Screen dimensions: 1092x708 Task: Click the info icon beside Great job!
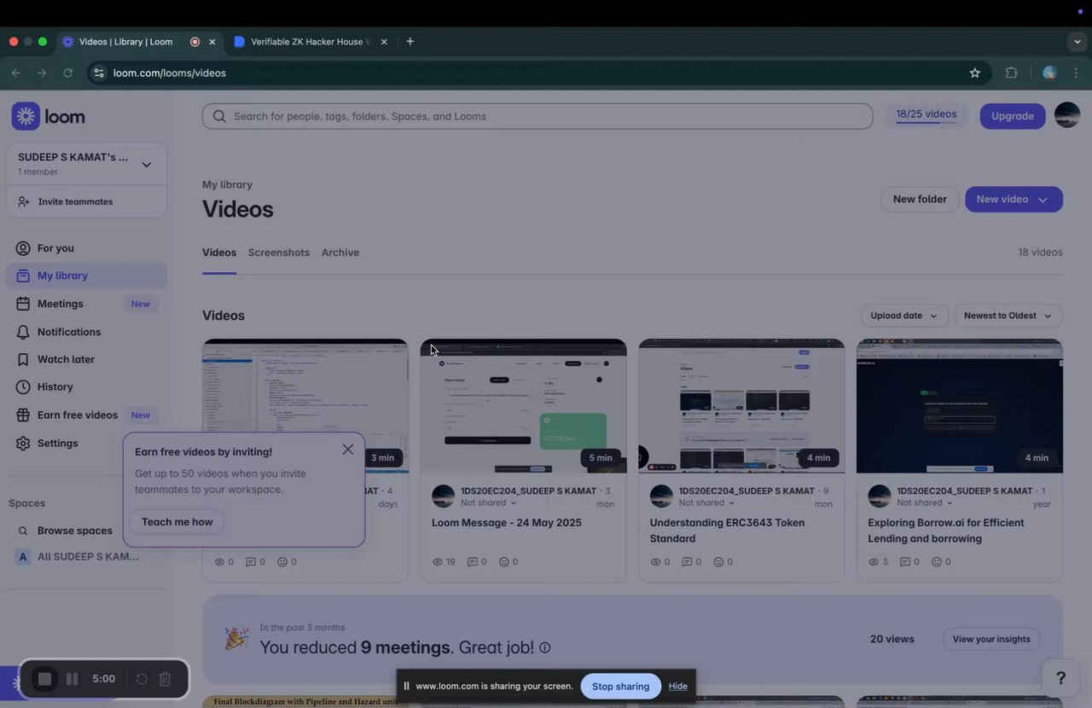tap(545, 647)
